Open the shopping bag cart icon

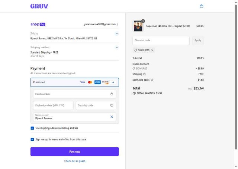pos(201,6)
